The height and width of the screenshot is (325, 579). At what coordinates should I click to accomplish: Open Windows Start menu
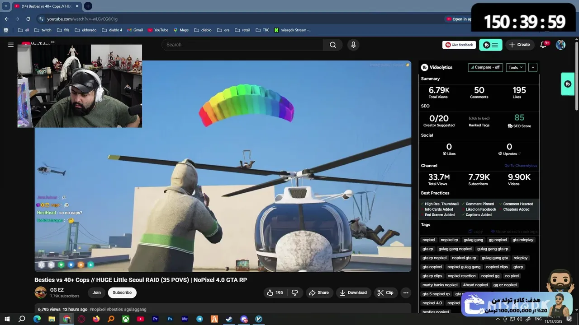(7, 319)
